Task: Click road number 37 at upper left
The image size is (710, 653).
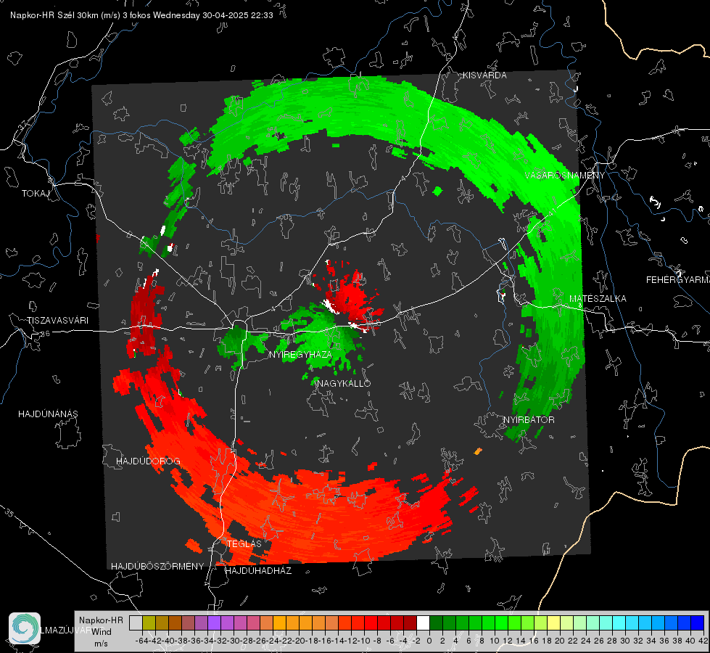Action: 23,124
